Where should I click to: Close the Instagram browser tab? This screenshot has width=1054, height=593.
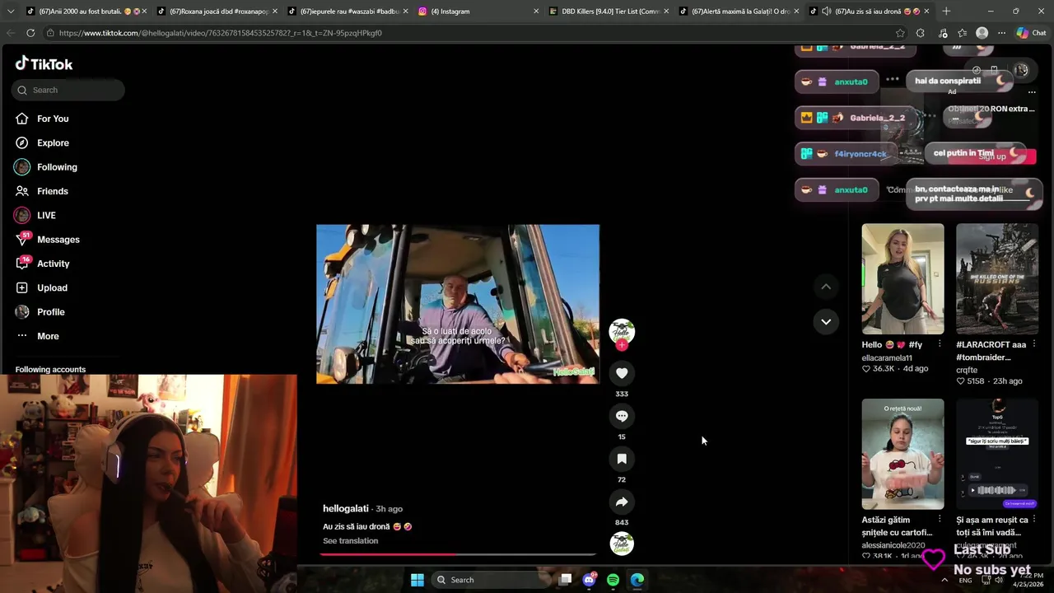tap(536, 12)
